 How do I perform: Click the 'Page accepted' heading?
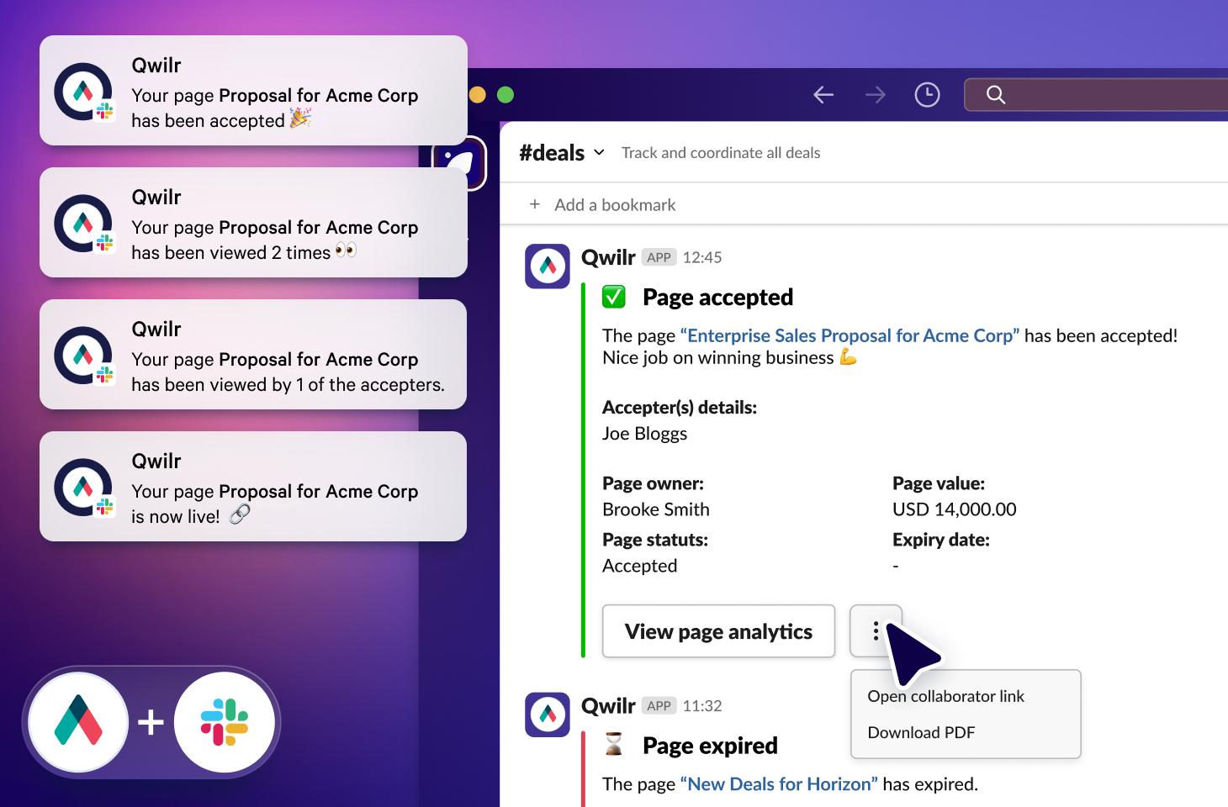[x=717, y=297]
